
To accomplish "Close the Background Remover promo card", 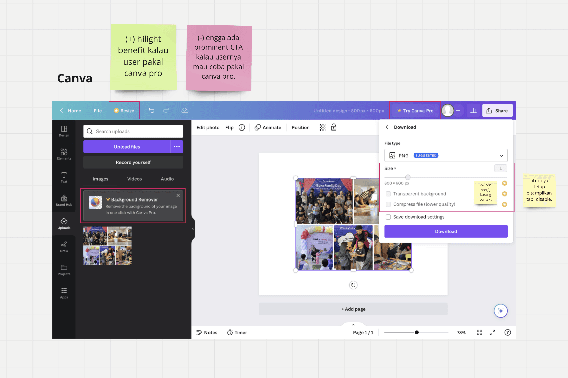I will pyautogui.click(x=178, y=195).
